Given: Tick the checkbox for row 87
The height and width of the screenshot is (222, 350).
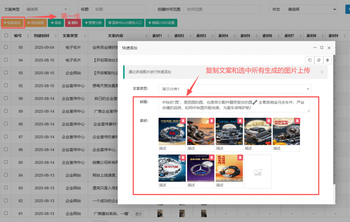Looking at the screenshot, I should coord(6,137).
